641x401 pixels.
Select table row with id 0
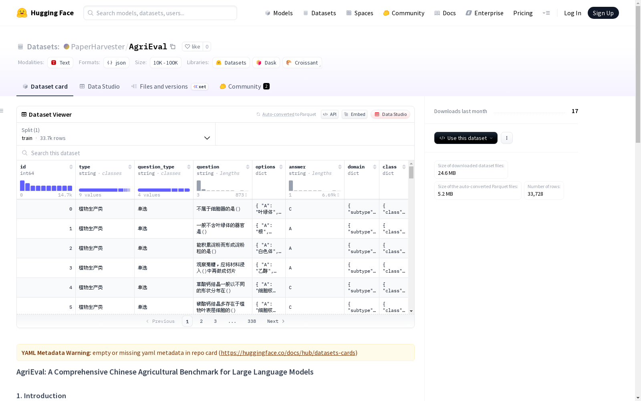tap(212, 209)
